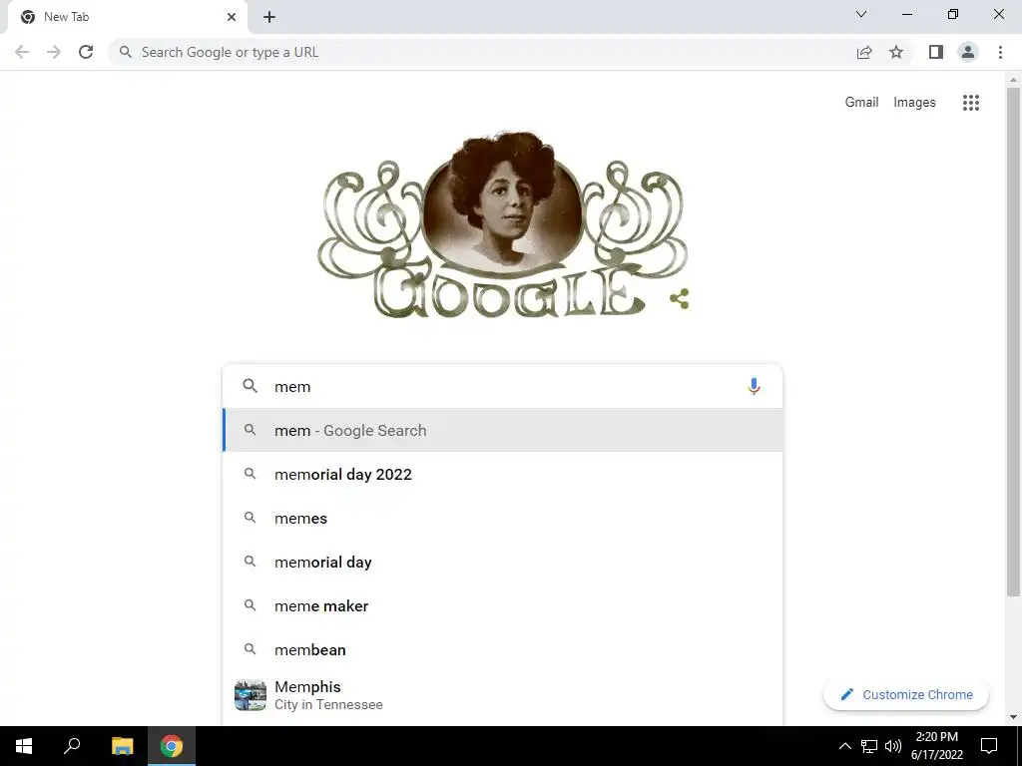Open File Explorer from taskbar
1022x766 pixels.
point(122,746)
